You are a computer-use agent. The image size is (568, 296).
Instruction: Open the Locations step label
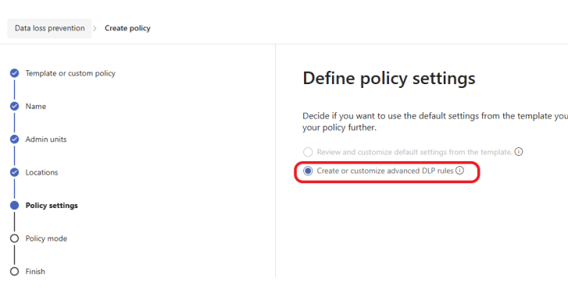(41, 172)
